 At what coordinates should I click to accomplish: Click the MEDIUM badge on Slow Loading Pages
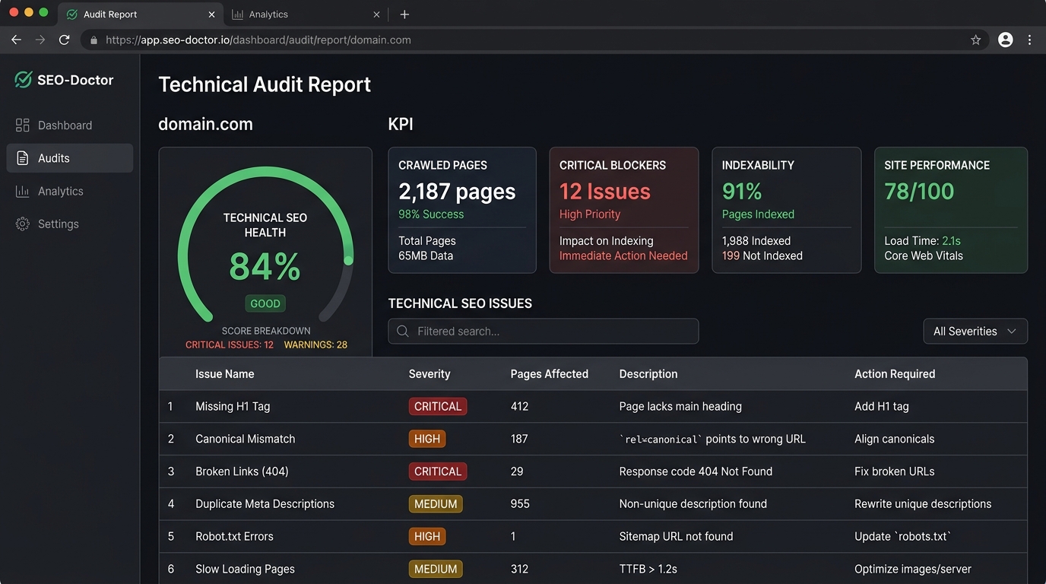436,569
